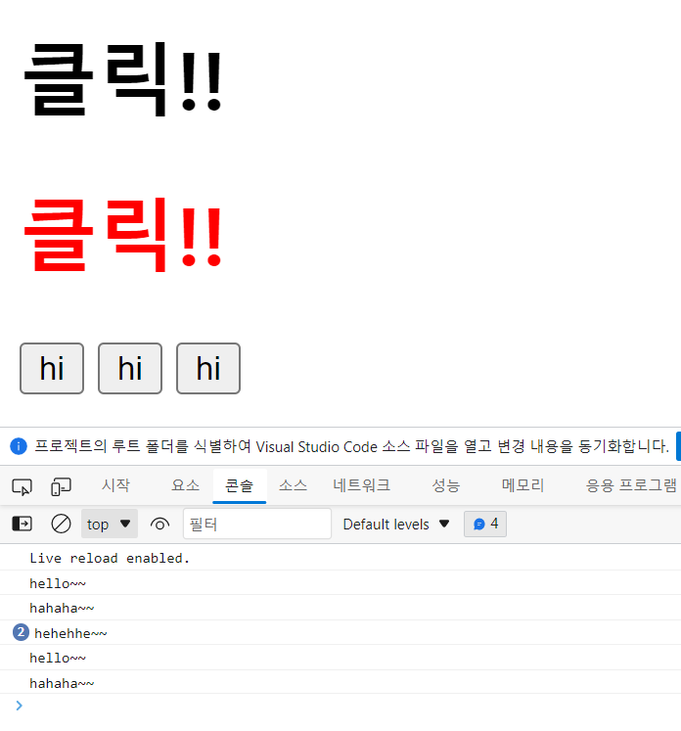681x731 pixels.
Task: Switch to the 시작 tab
Action: click(x=115, y=485)
